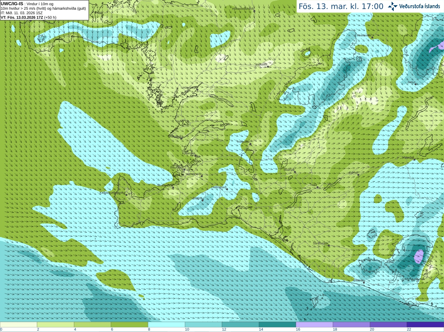Click the Sámsstaðir station marker
Viewport: 444px width, 332px height.
(x=329, y=246)
